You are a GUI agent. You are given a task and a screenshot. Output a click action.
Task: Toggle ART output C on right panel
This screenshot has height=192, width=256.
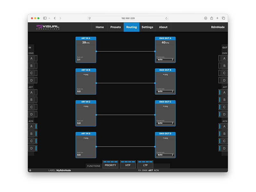tap(224, 107)
